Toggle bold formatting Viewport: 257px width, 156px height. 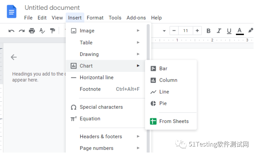(208, 31)
